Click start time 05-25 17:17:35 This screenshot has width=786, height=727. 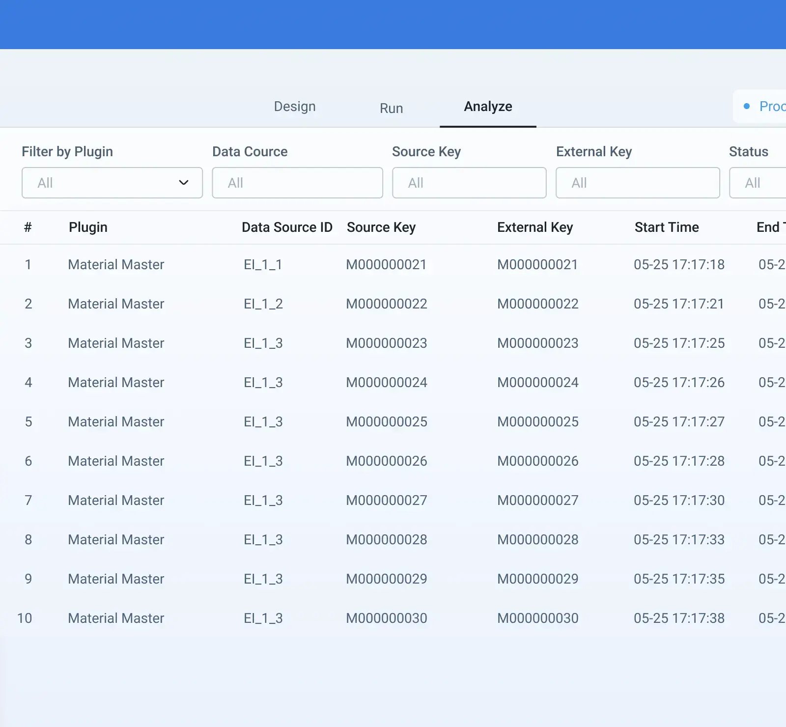click(679, 579)
